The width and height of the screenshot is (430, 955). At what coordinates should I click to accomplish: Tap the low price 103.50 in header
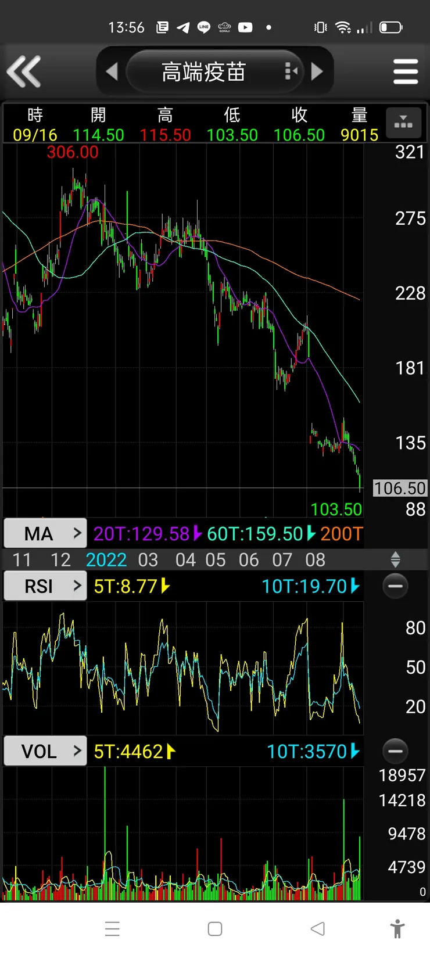(x=232, y=135)
